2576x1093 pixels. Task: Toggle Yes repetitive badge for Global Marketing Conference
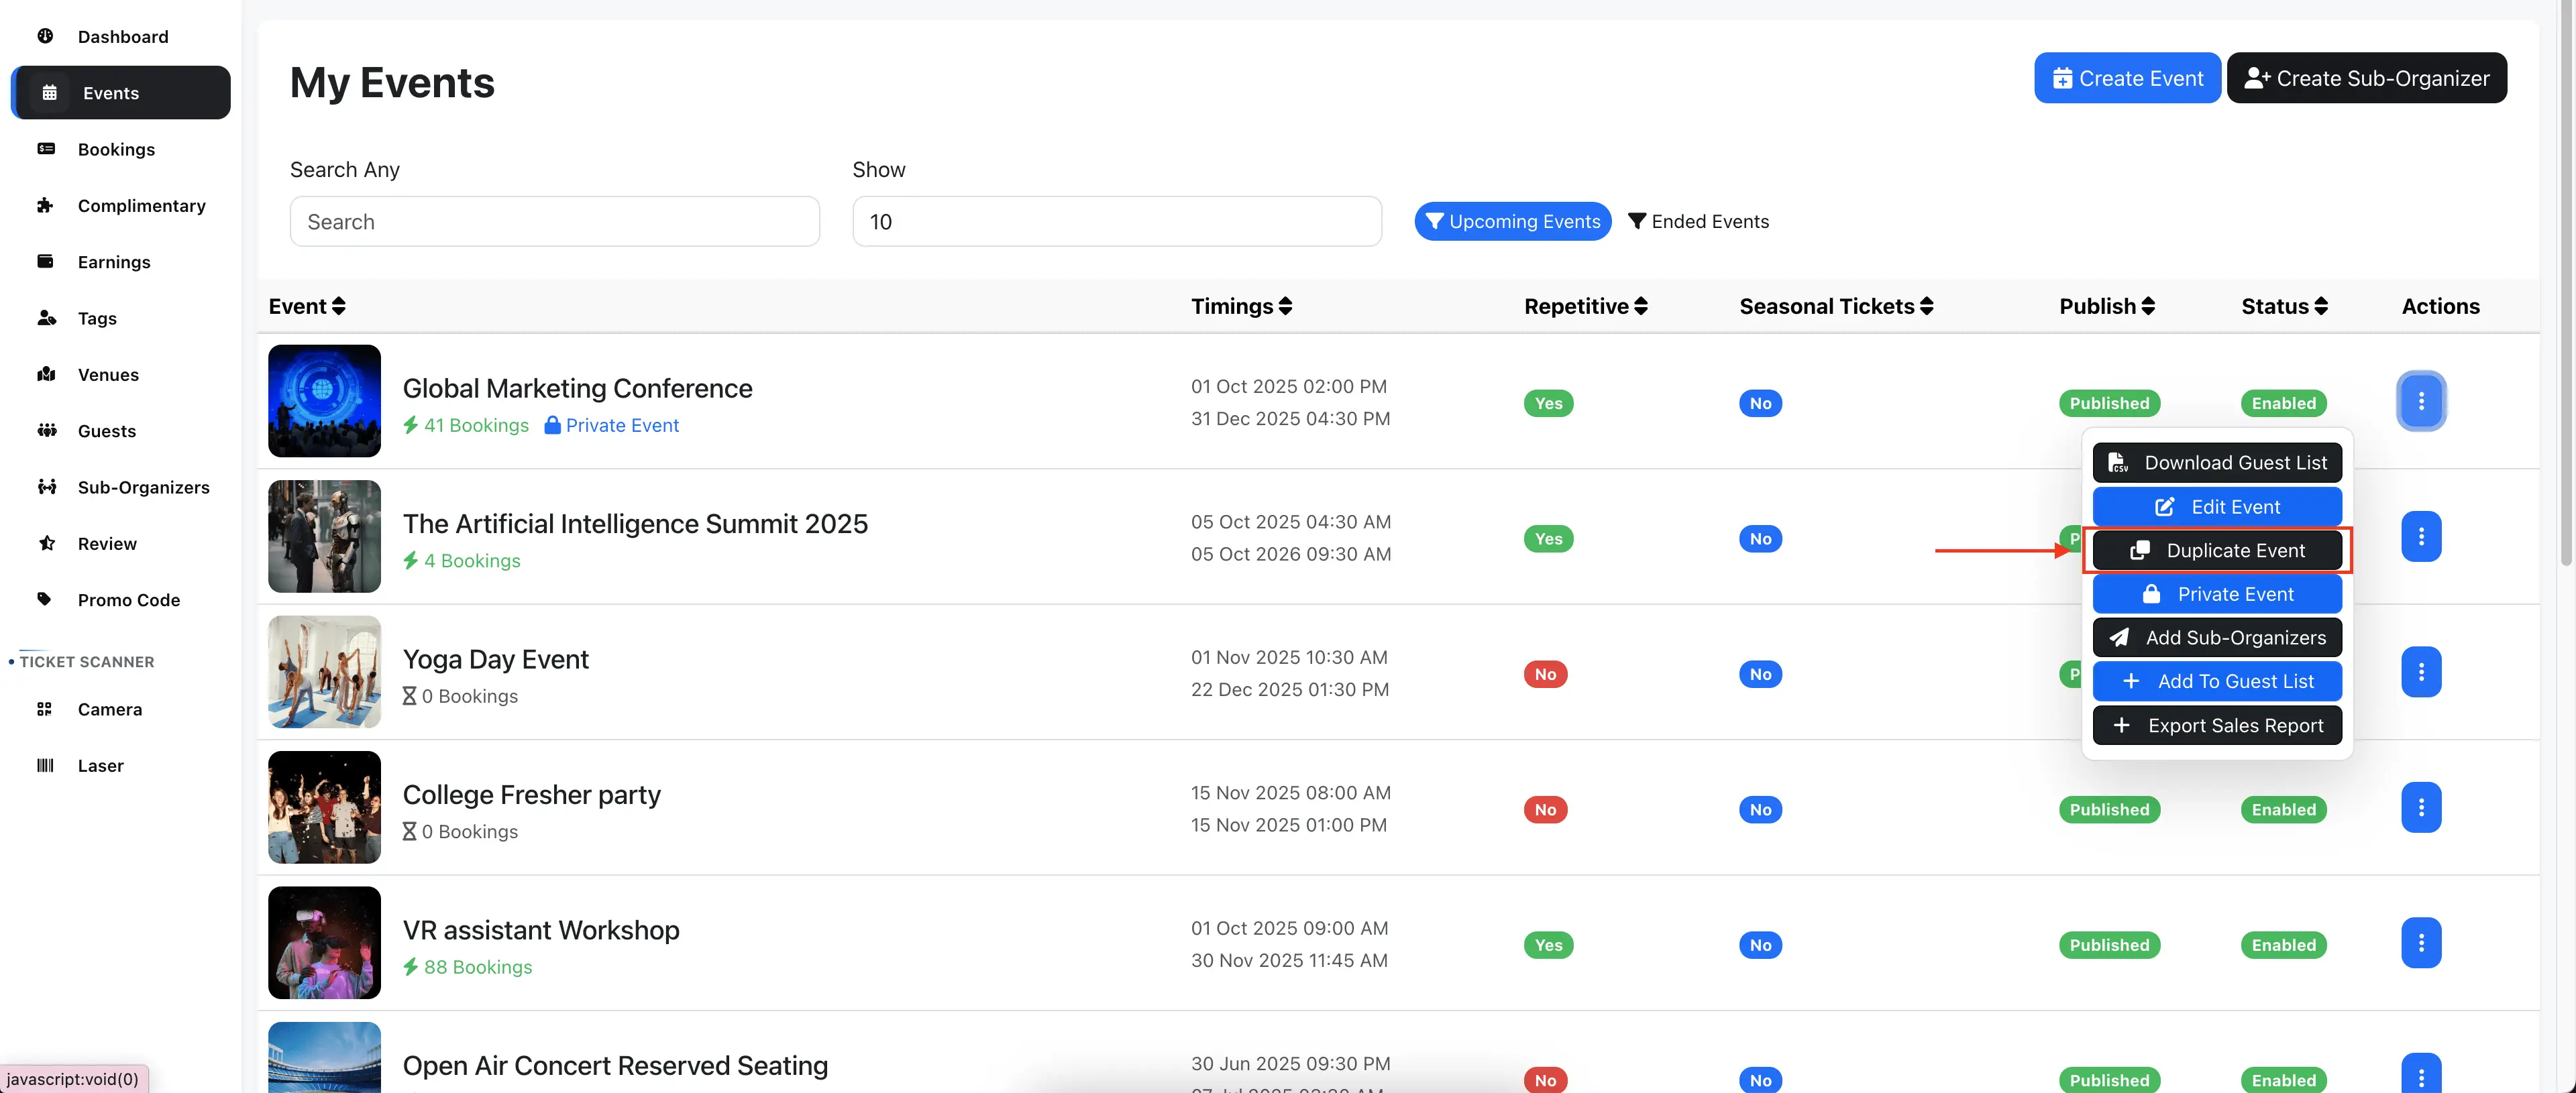coord(1548,403)
